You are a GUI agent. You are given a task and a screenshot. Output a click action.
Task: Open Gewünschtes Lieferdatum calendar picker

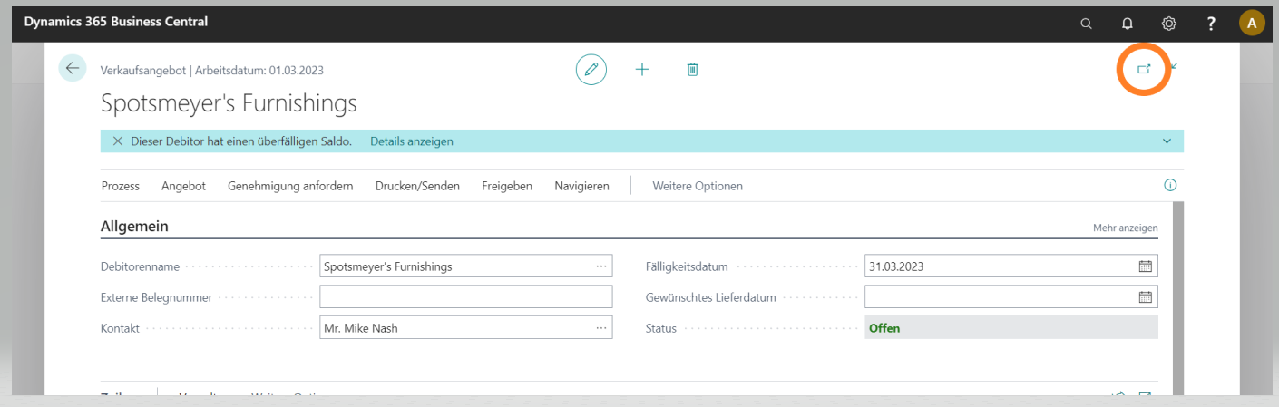tap(1146, 297)
